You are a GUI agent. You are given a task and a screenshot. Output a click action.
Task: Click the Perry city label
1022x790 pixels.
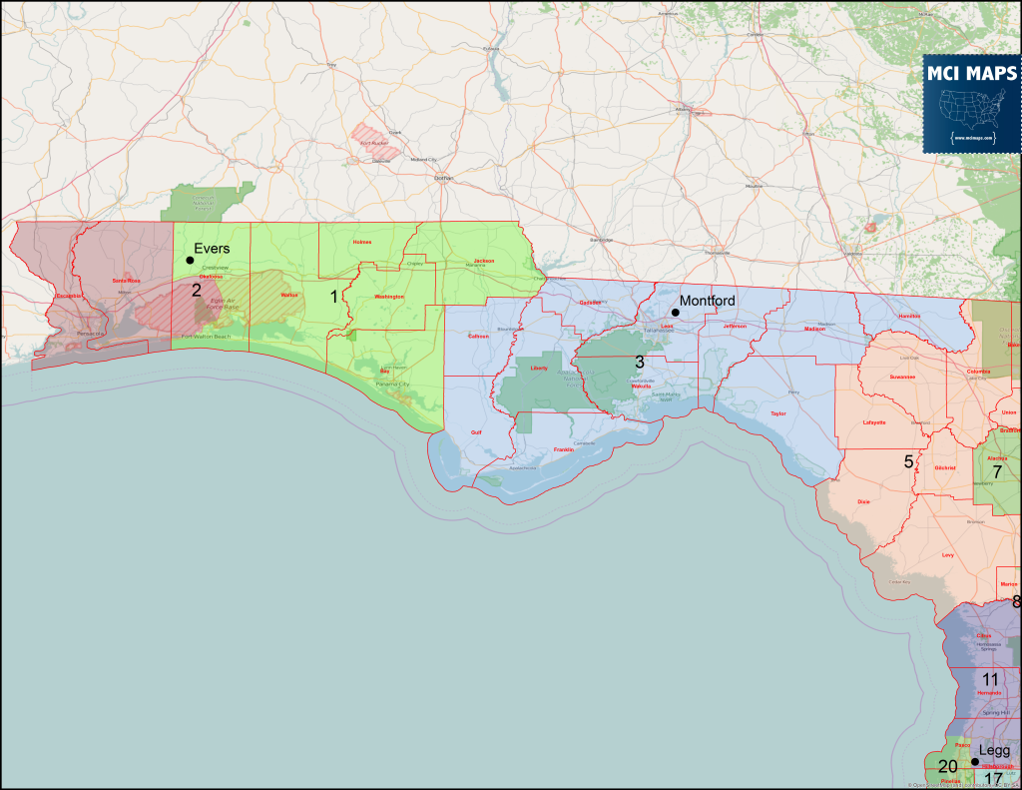(x=793, y=393)
